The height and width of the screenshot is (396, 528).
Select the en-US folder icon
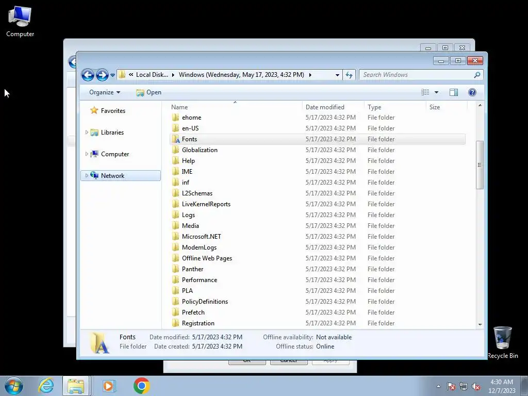175,128
